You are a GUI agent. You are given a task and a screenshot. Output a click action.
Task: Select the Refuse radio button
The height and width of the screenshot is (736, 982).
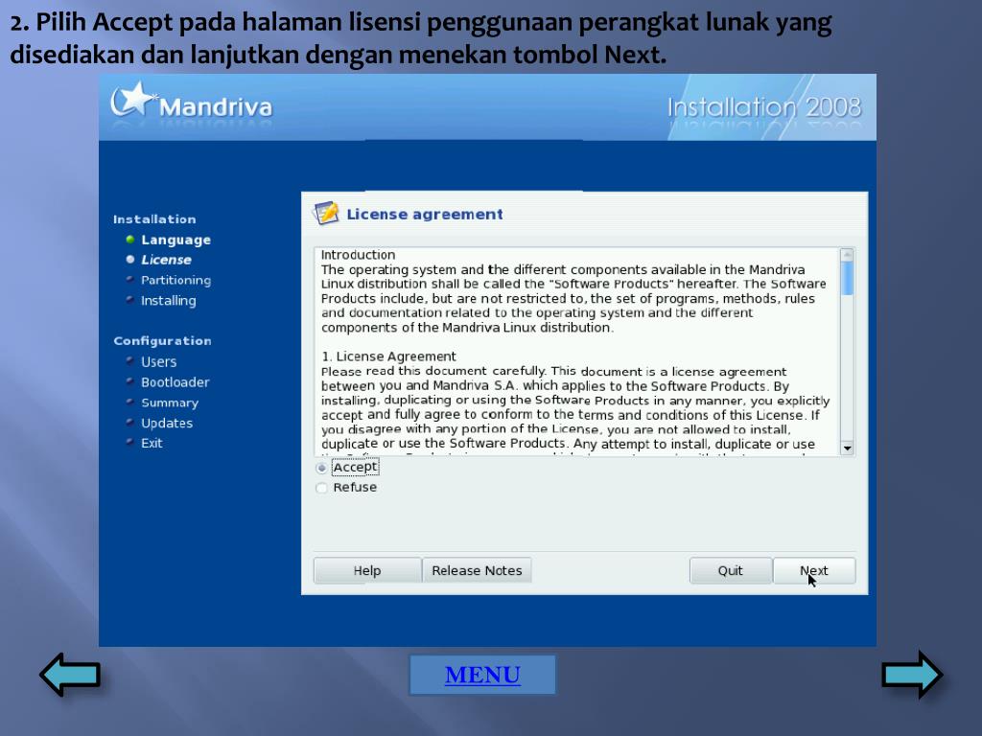tap(322, 488)
